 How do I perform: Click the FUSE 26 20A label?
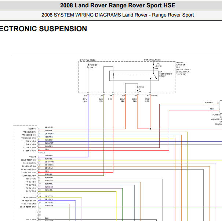point(93,66)
